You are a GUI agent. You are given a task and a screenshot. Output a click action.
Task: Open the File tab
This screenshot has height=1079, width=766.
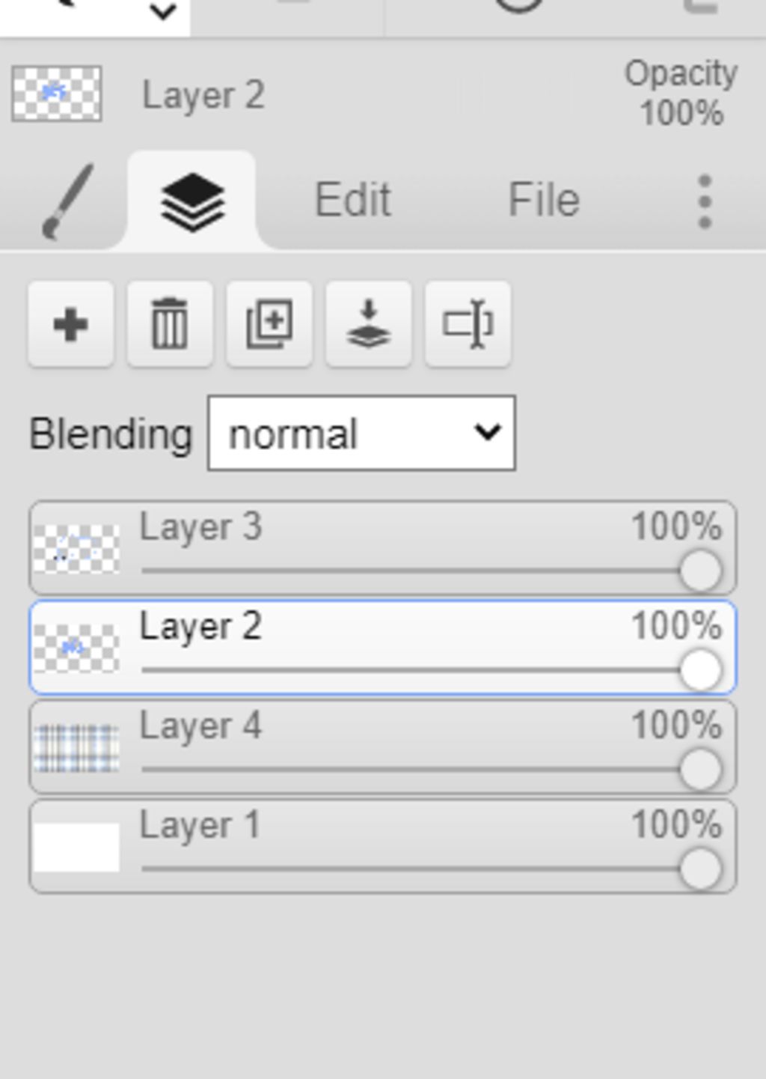(544, 200)
